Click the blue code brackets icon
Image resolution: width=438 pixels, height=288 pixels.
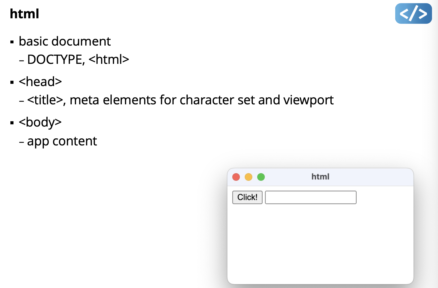(413, 13)
